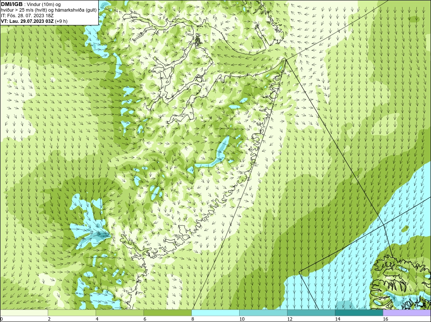The image size is (431, 322).
Task: Click the legend label '4'
Action: point(97,319)
